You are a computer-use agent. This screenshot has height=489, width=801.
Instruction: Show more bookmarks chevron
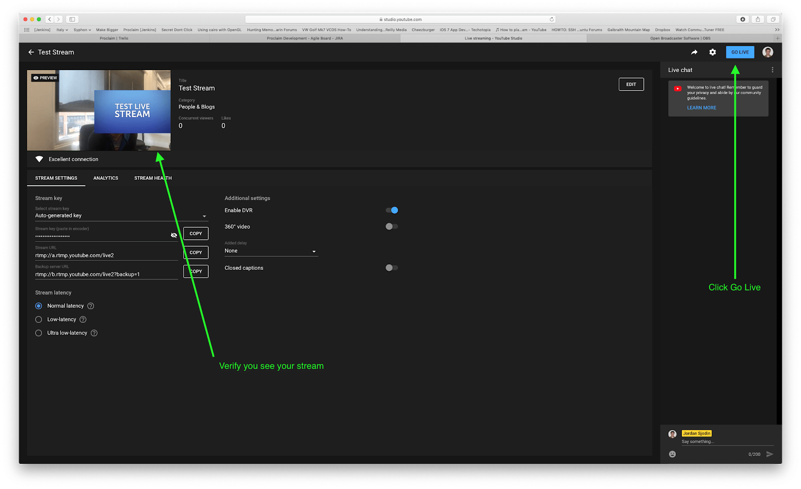[777, 30]
